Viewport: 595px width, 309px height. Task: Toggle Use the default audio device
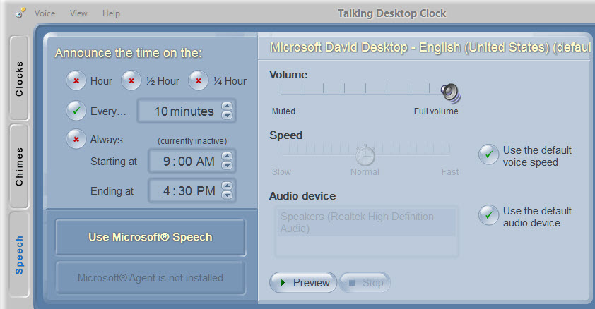488,215
